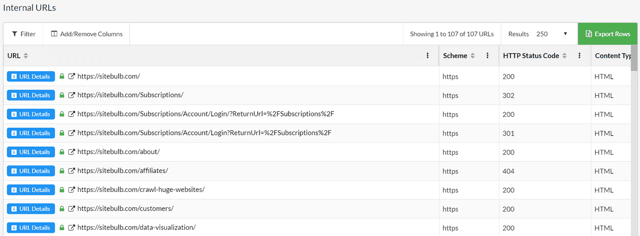Click the https://sitebulb.com/customers/ URL text
Screen dimensions: 640x236
coord(125,209)
